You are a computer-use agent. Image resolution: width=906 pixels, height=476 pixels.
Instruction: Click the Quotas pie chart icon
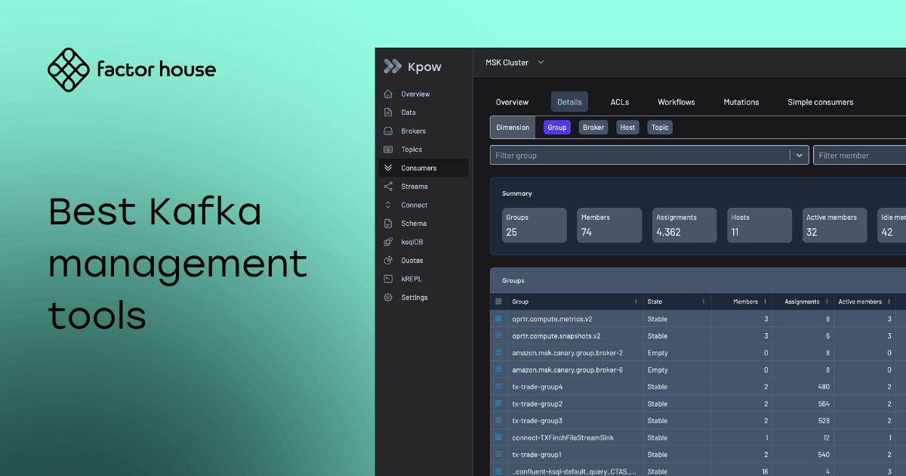388,261
